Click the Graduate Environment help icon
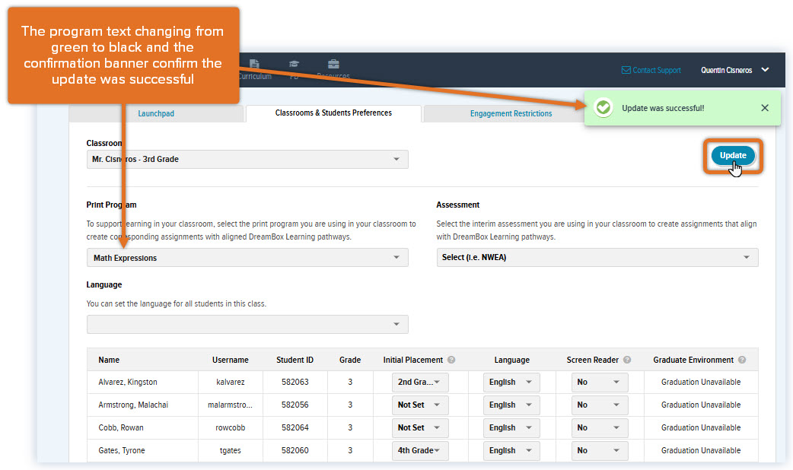The height and width of the screenshot is (470, 793). coord(742,360)
